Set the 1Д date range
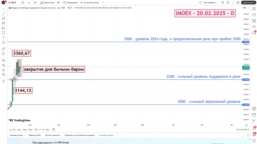Viewport: 257px width, 144px height. [x=11, y=129]
